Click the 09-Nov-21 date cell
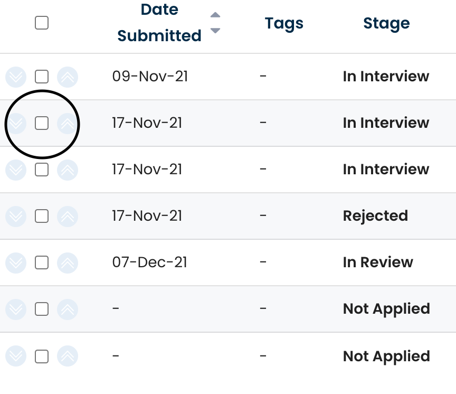This screenshot has width=456, height=394. click(x=150, y=77)
